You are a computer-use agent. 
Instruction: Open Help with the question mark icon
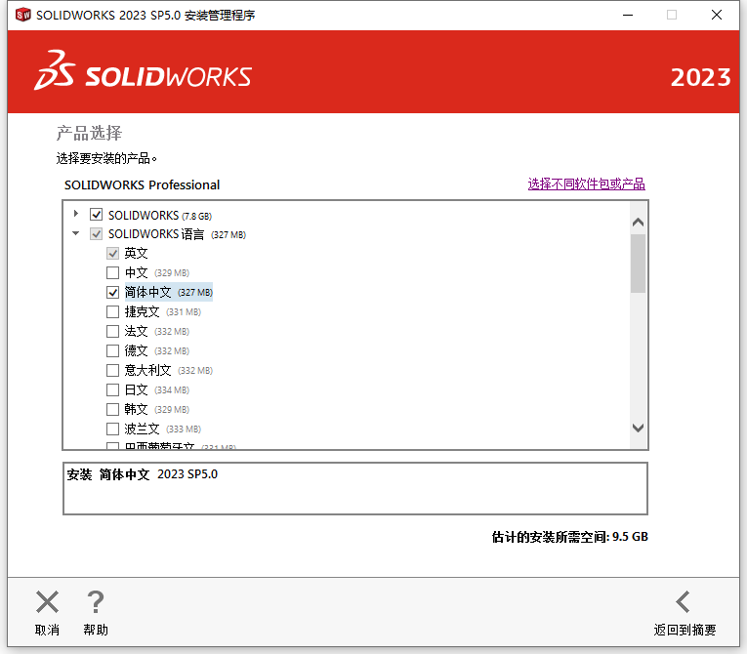pyautogui.click(x=96, y=601)
